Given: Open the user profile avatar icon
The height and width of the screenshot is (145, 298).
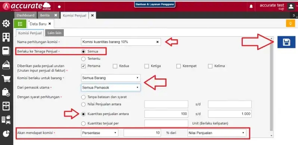Looking at the screenshot, I should (291, 6).
